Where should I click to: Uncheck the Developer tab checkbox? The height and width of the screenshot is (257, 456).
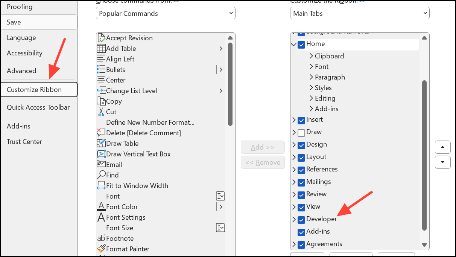coord(301,220)
